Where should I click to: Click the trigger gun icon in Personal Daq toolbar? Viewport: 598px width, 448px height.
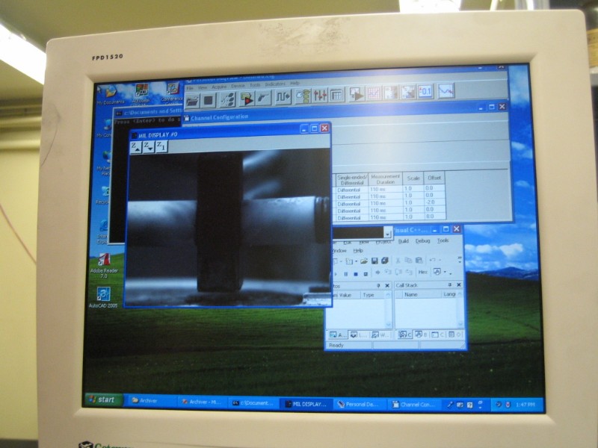coord(263,98)
